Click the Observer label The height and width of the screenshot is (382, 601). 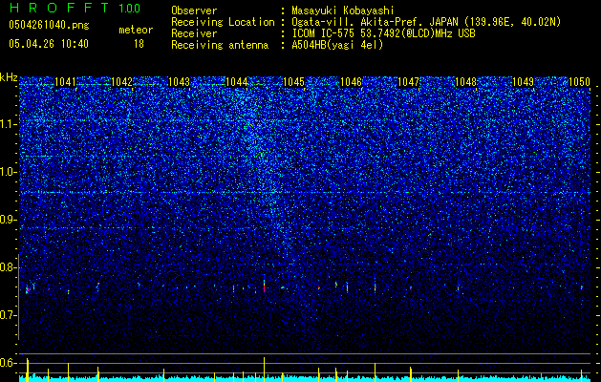pos(194,11)
